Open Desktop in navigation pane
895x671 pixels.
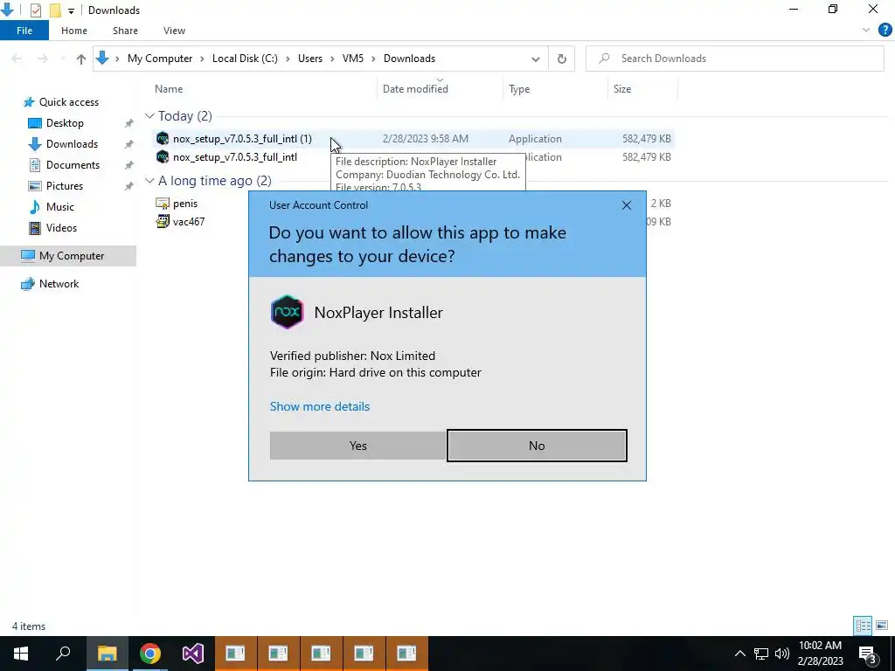[65, 123]
